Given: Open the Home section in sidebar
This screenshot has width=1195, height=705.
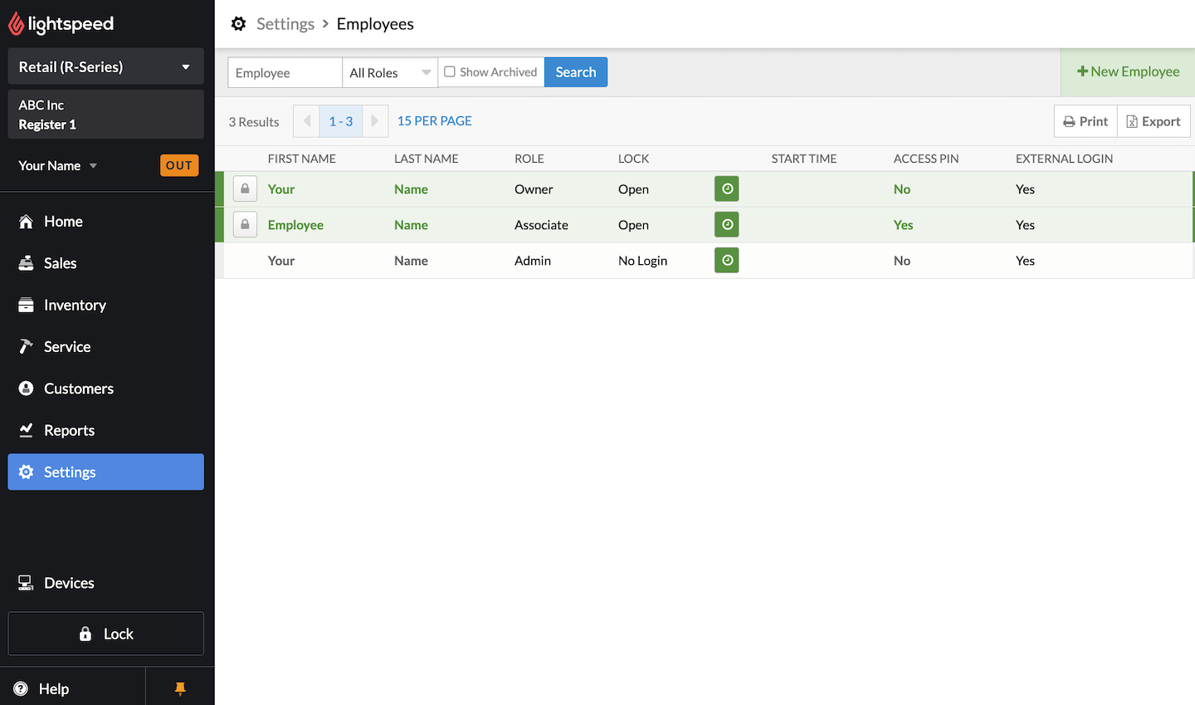Looking at the screenshot, I should [x=63, y=221].
